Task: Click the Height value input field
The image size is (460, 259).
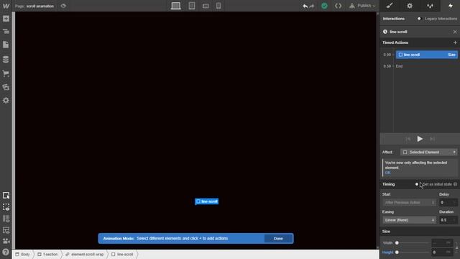Action: coord(443,253)
